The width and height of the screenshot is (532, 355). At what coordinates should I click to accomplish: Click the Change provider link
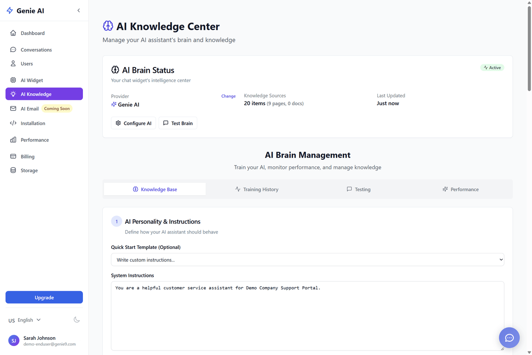(228, 96)
